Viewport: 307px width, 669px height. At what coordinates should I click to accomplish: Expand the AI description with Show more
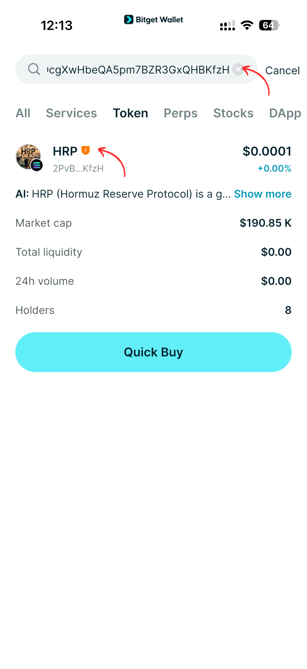click(263, 194)
